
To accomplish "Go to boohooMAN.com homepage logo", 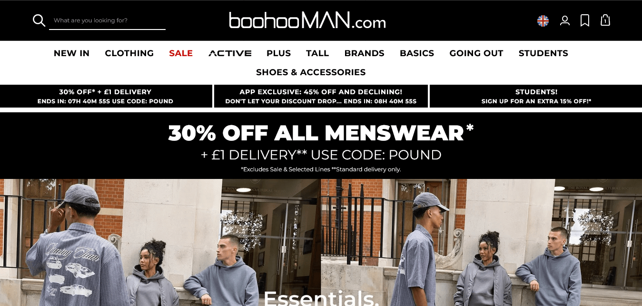I will (307, 20).
